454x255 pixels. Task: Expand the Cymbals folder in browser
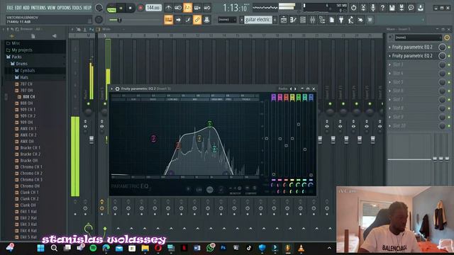[28, 71]
